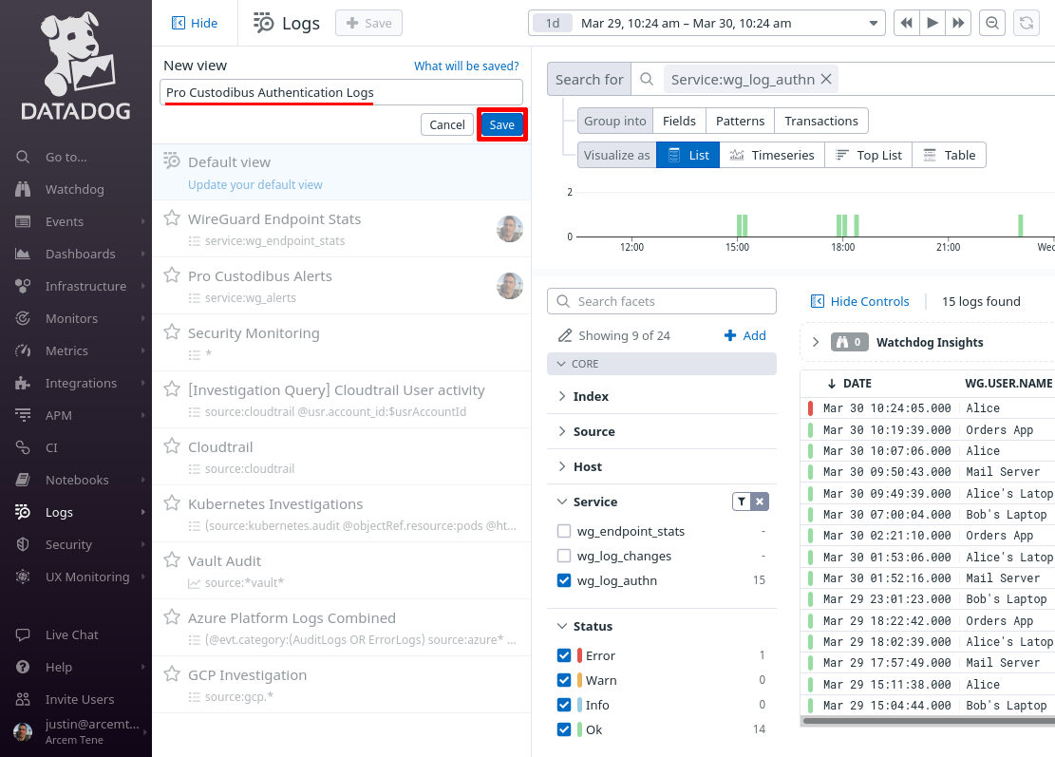1055x757 pixels.
Task: Toggle the Service facet filter funnel
Action: pyautogui.click(x=742, y=502)
